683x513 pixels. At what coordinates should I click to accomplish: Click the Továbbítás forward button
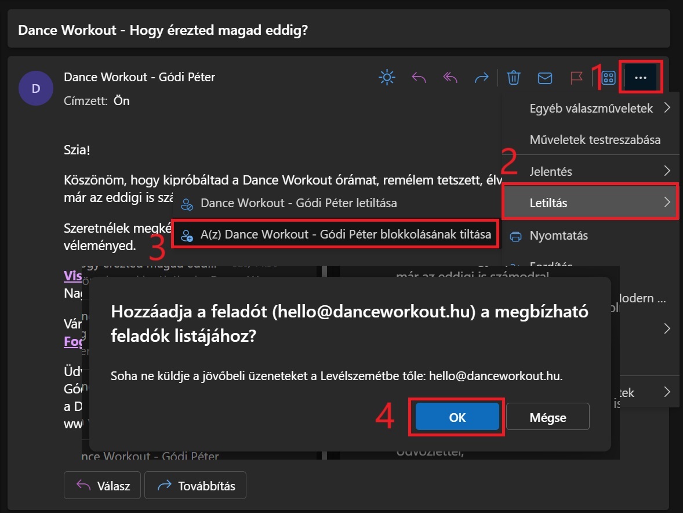[195, 485]
